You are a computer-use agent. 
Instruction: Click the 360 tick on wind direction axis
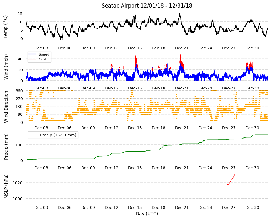point(19,91)
